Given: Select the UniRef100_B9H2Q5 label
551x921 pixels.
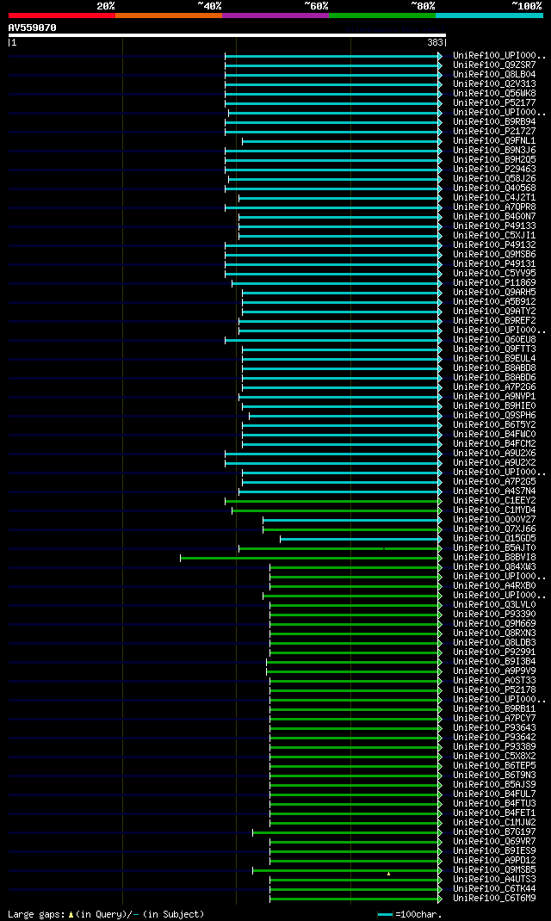Looking at the screenshot, I should coord(494,160).
